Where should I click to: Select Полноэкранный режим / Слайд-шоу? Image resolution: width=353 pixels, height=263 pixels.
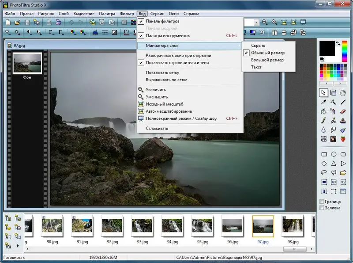click(181, 118)
